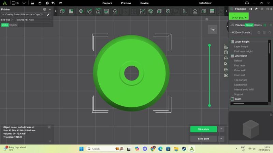Viewport: 273px width, 153px height.
Task: Click the four-circles icon in side strip
Action: 226,75
